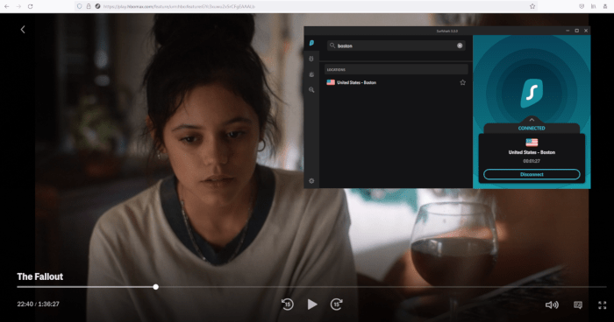Screen dimensions: 614x322
Task: Click the browser forward arrow
Action: tap(18, 6)
